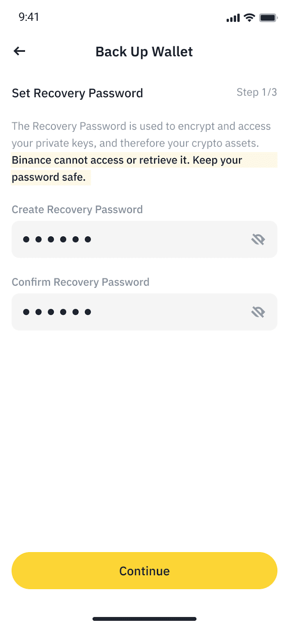
Task: Tap the masked dots in Create password field
Action: pyautogui.click(x=57, y=239)
